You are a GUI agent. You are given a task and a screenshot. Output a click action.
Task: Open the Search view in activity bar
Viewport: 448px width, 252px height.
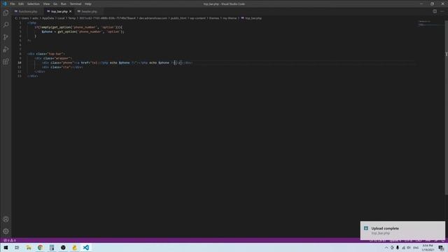point(6,25)
